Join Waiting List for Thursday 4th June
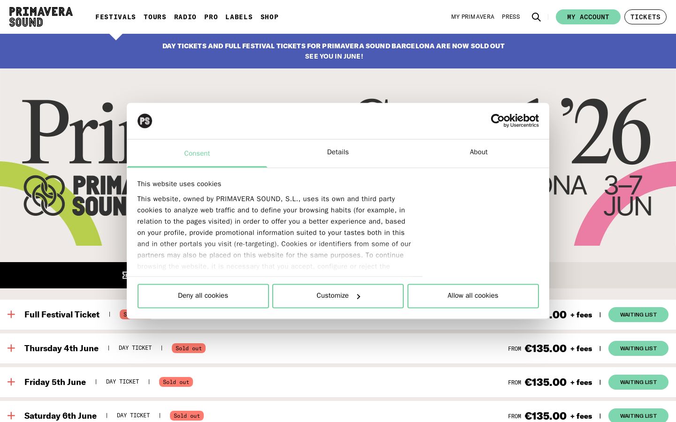The image size is (676, 422). click(638, 348)
